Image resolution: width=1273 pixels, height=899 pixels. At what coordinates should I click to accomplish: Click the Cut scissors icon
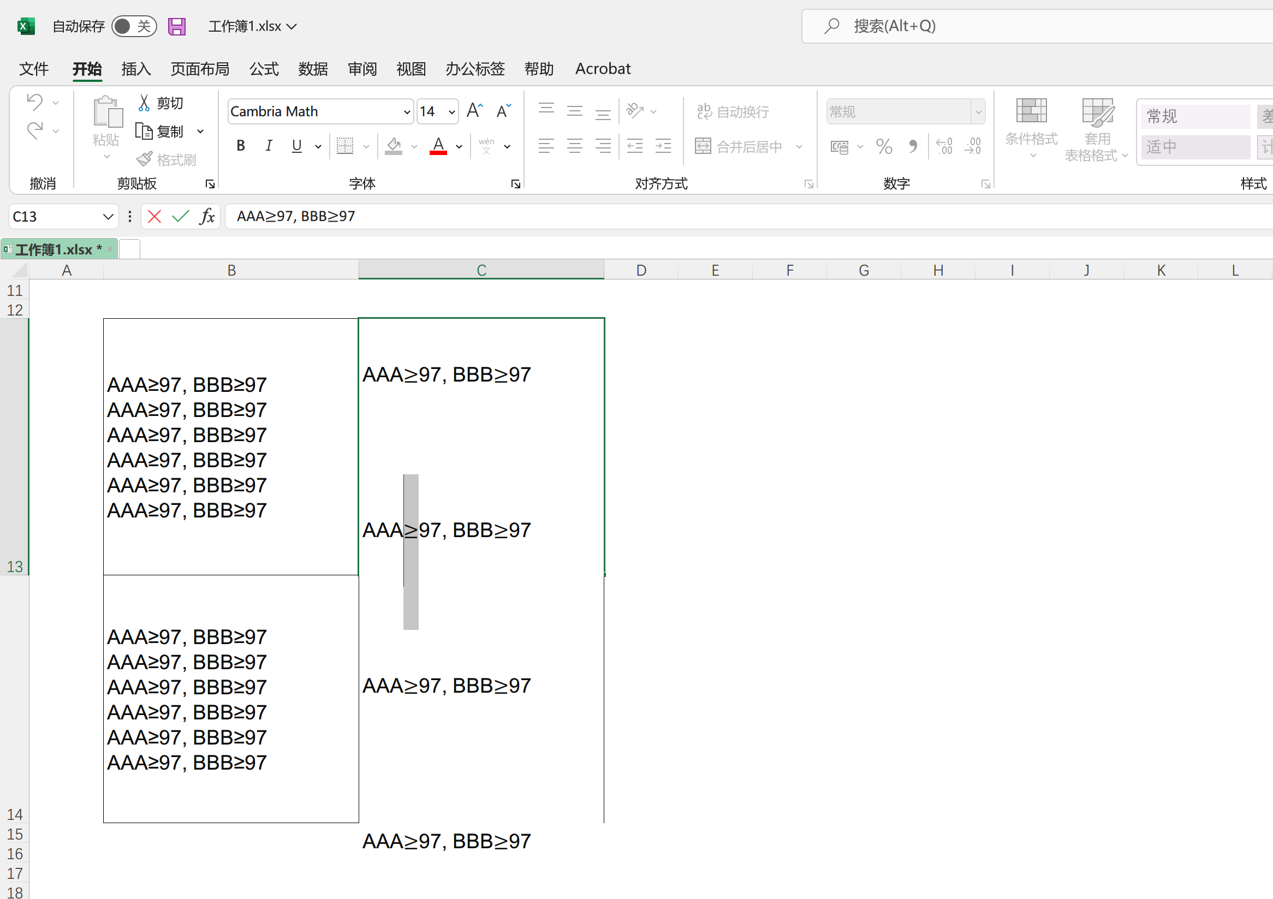(144, 103)
